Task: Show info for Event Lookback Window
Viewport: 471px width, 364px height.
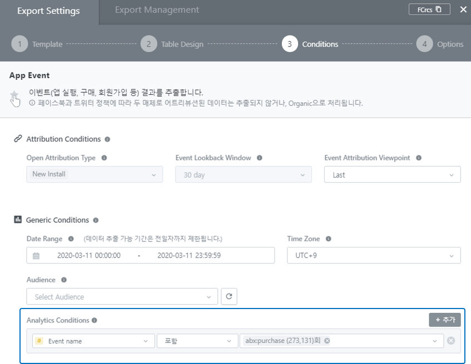Action: click(x=260, y=158)
